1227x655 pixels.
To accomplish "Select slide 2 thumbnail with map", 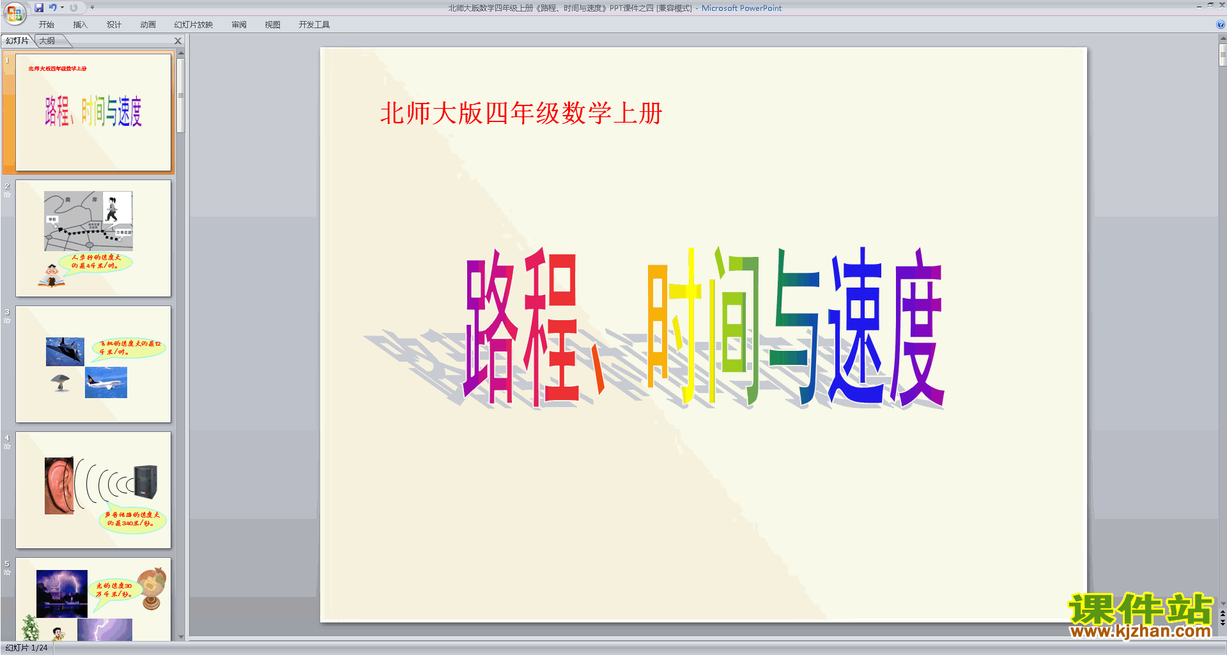I will tap(93, 238).
